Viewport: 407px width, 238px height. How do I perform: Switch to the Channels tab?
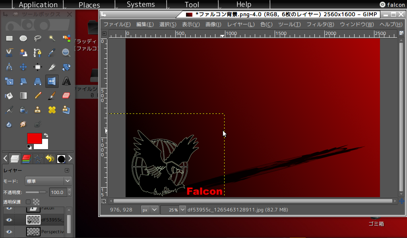tap(27, 159)
